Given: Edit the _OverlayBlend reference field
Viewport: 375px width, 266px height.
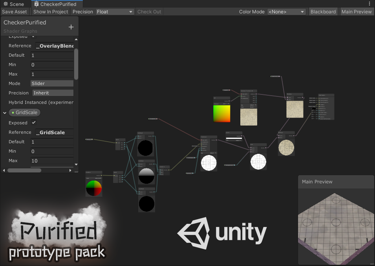Looking at the screenshot, I should click(x=55, y=46).
